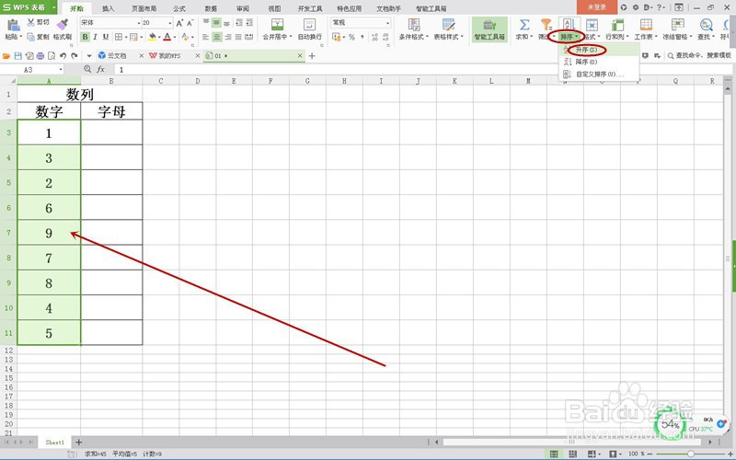
Task: Click the fx insert function icon
Action: click(x=100, y=70)
